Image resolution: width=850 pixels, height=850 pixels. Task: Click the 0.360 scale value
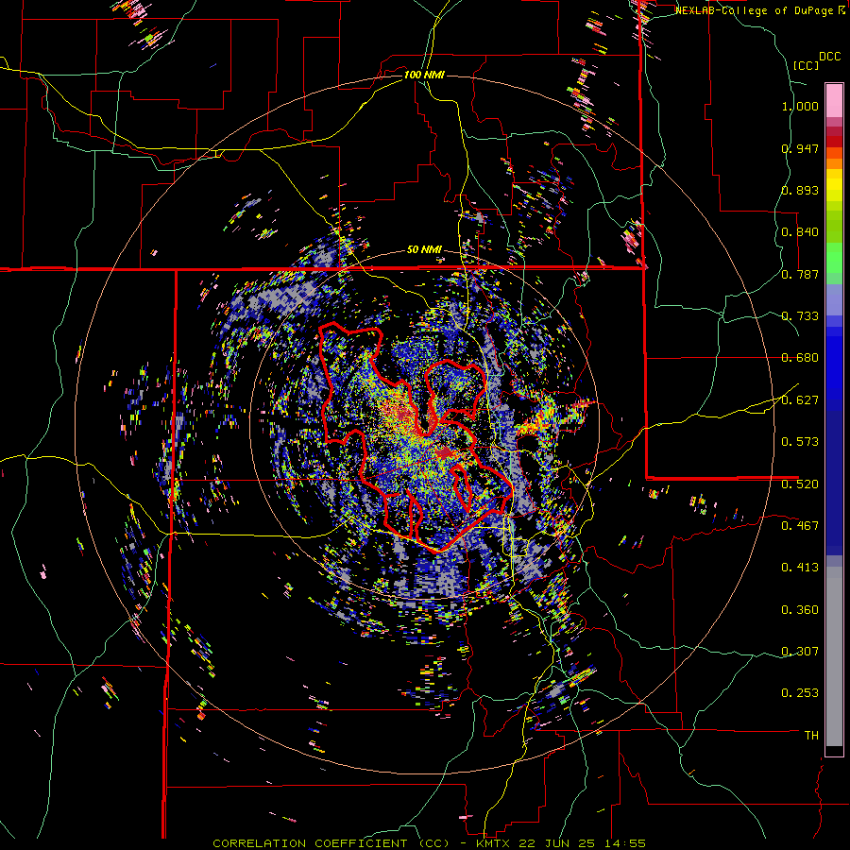point(800,610)
